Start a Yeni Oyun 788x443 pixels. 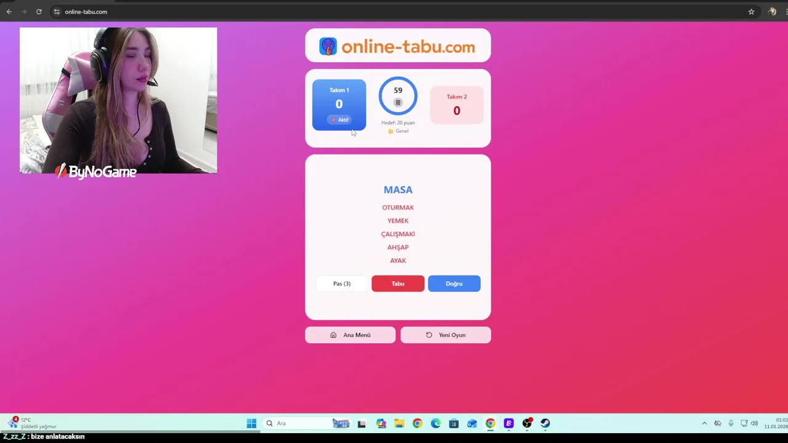[446, 335]
